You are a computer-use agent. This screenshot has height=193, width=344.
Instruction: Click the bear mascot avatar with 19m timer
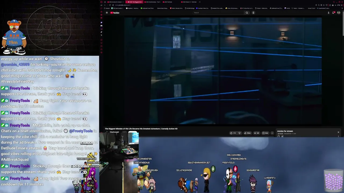pos(14,37)
